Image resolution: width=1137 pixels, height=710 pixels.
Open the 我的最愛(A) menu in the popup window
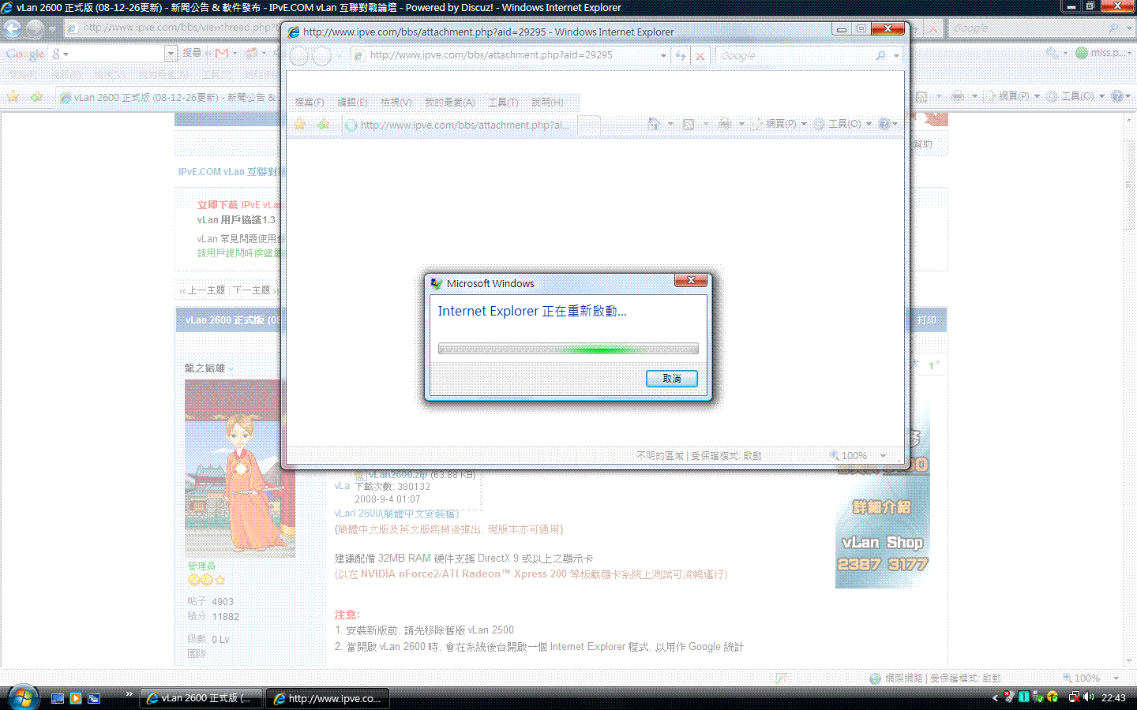pos(448,103)
